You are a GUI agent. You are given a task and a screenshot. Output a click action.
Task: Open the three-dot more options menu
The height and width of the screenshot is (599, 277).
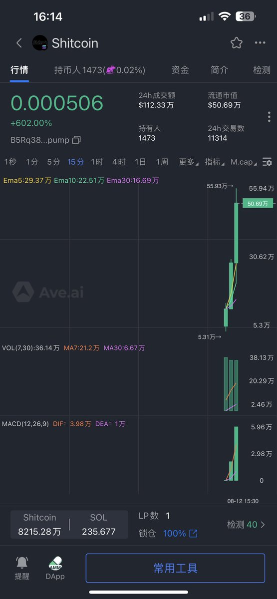coord(260,43)
